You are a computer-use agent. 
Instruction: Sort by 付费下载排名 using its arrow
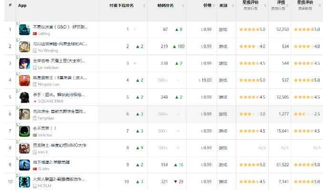click(x=144, y=6)
